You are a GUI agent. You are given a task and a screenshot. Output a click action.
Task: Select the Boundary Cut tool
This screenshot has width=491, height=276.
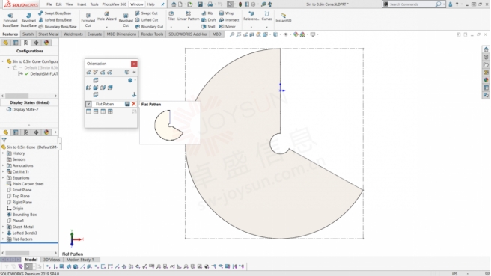[x=150, y=27]
